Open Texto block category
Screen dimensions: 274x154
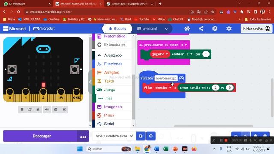pyautogui.click(x=113, y=81)
